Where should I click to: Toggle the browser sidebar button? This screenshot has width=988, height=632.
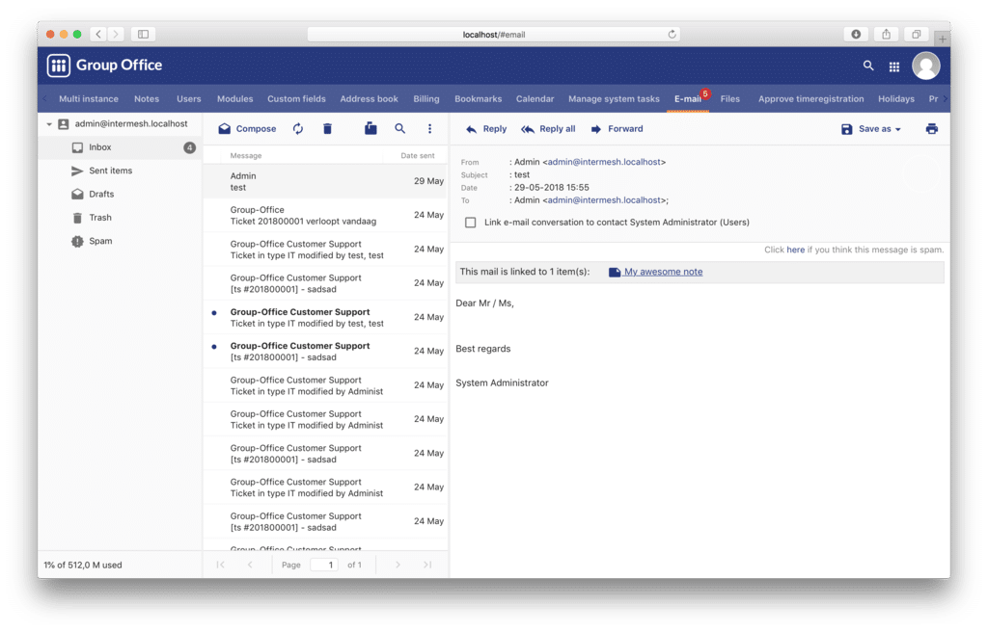click(x=143, y=34)
